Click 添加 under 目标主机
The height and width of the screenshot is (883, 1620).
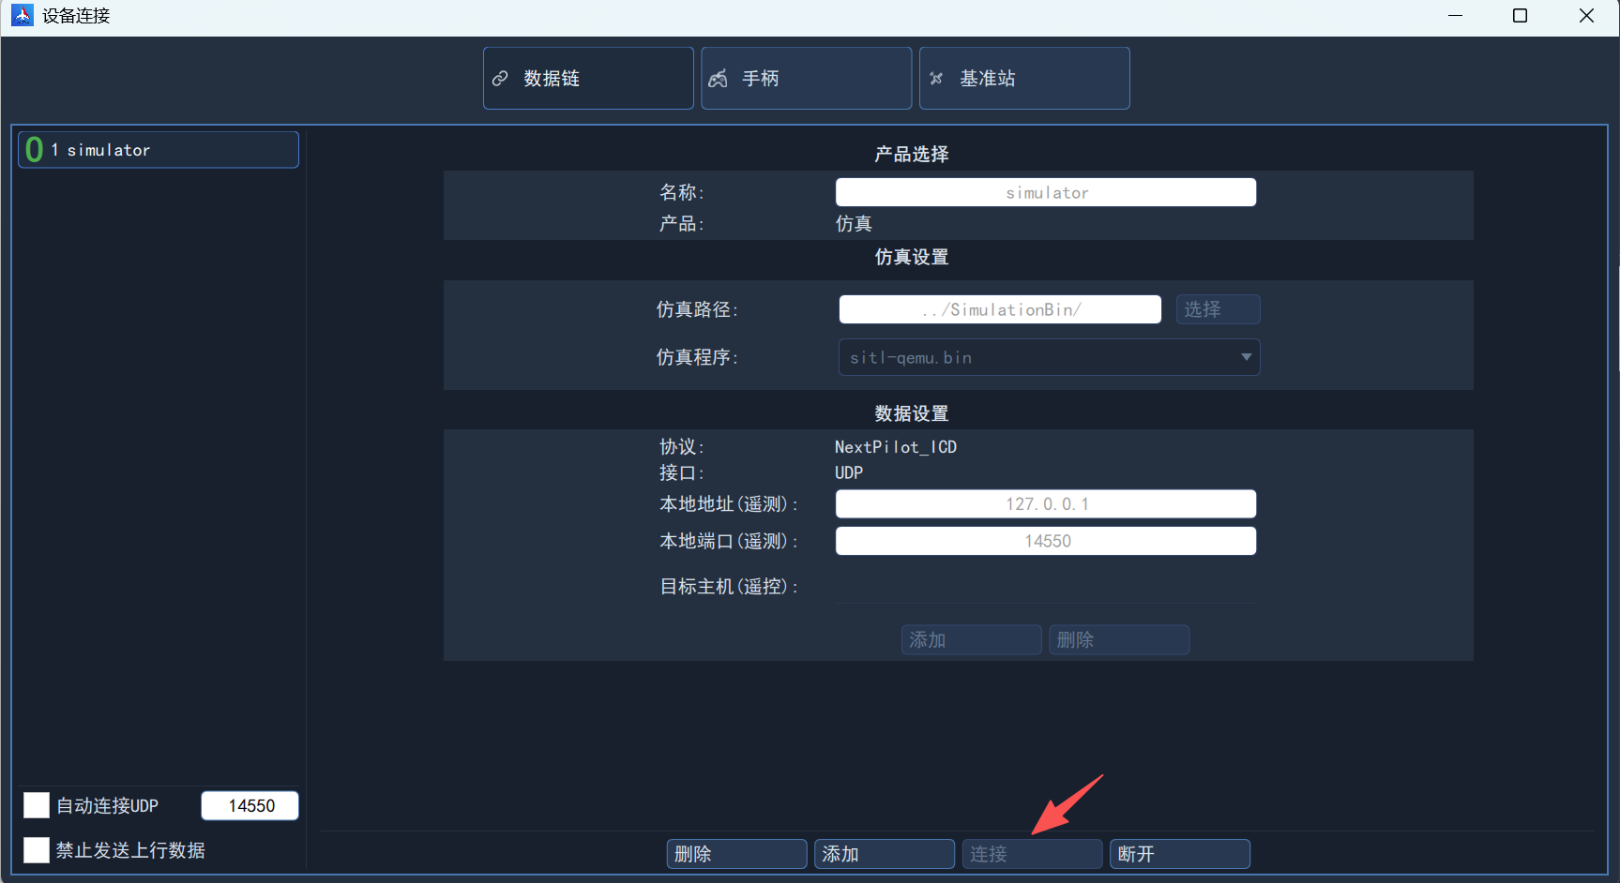click(972, 640)
